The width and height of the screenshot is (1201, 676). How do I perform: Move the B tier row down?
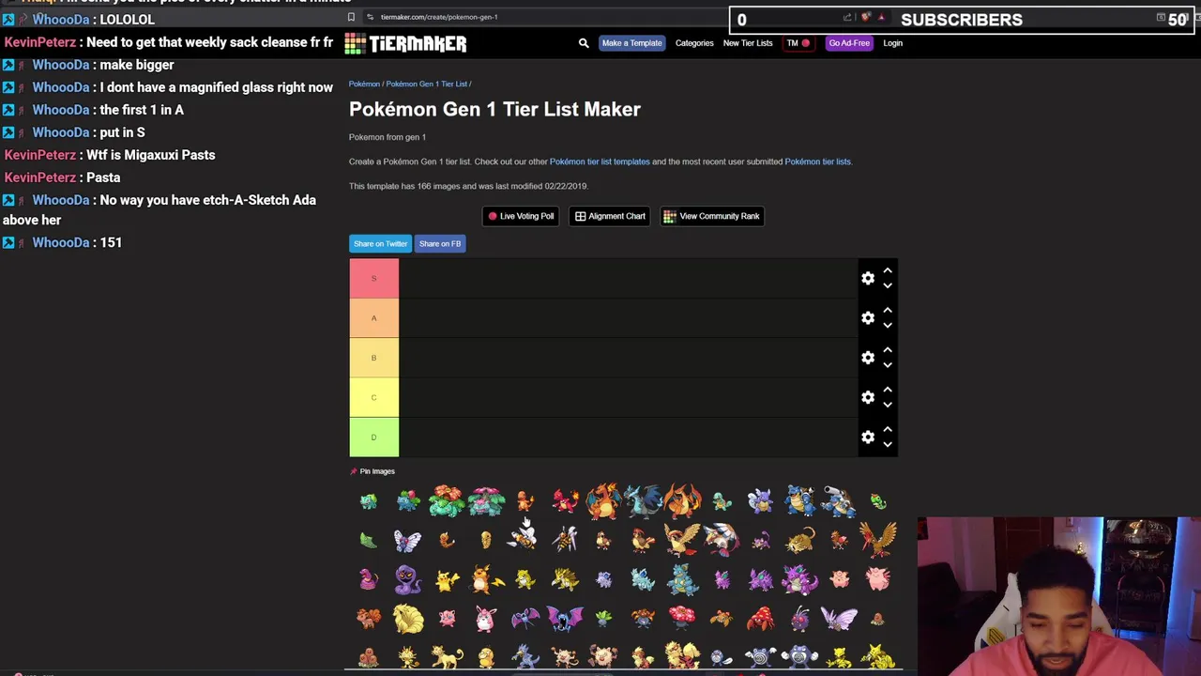pyautogui.click(x=887, y=364)
